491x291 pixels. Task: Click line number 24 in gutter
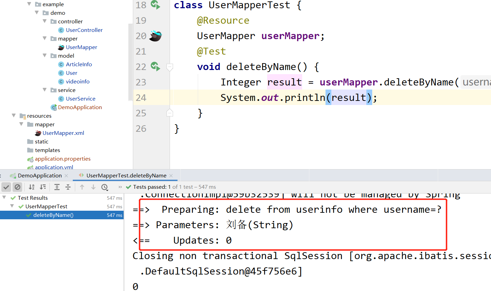[141, 98]
